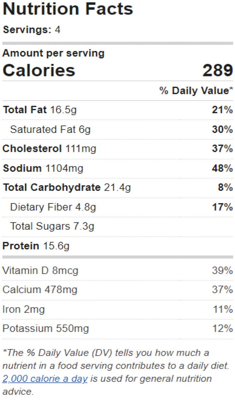
Task: Select the Servings: 4 text
Action: [x=32, y=30]
